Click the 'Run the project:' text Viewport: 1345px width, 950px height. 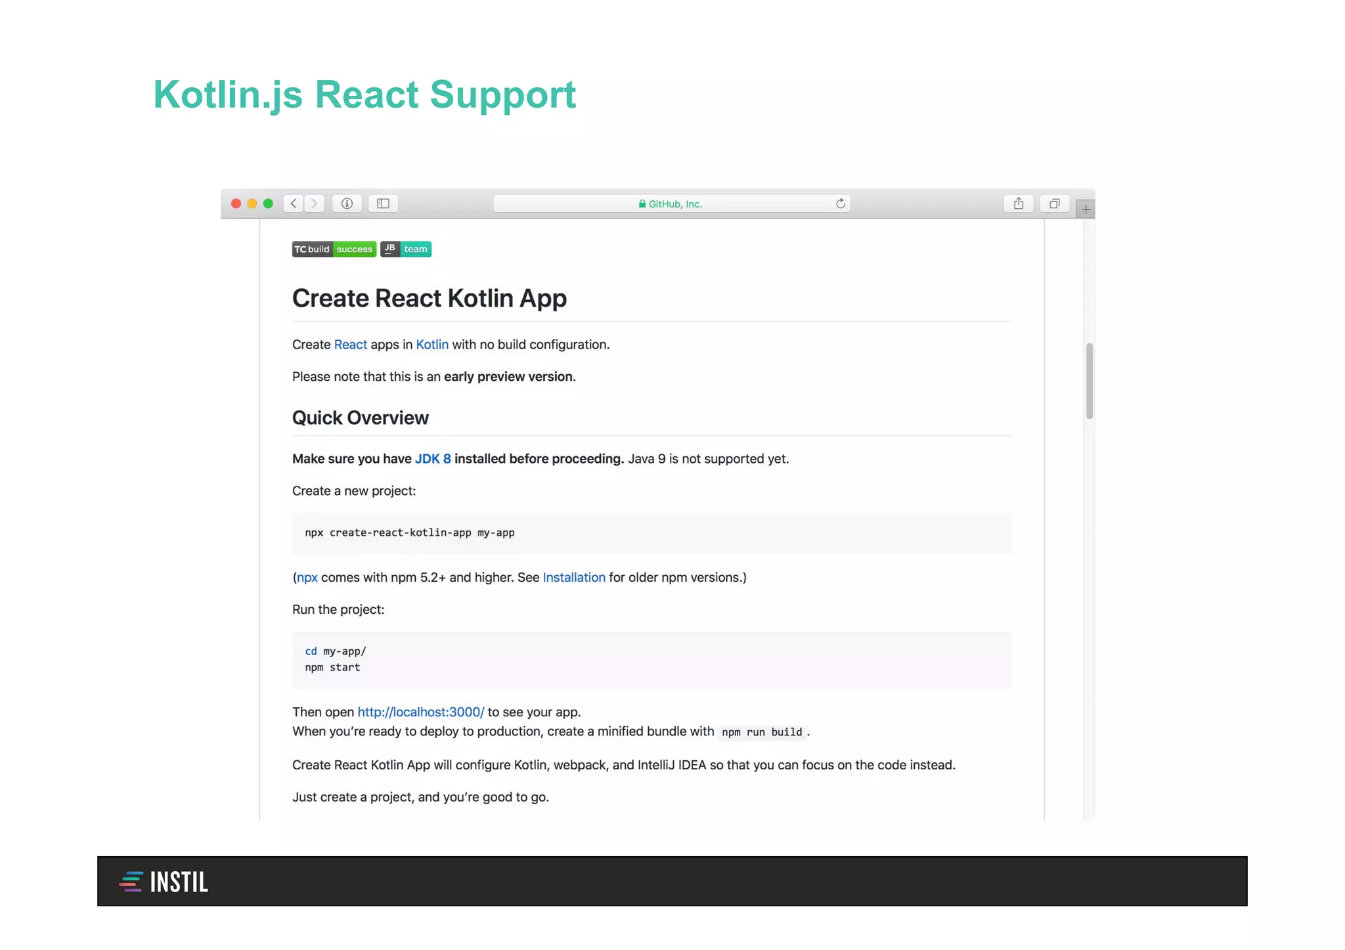coord(338,610)
